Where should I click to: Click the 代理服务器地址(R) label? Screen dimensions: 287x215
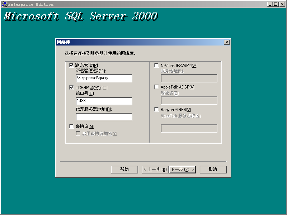point(94,109)
